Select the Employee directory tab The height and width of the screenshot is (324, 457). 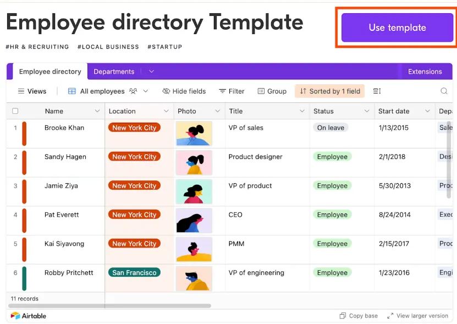point(50,72)
